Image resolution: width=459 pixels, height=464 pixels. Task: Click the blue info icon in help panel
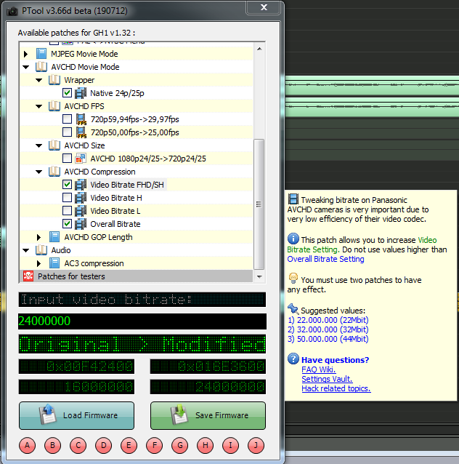[x=293, y=239]
